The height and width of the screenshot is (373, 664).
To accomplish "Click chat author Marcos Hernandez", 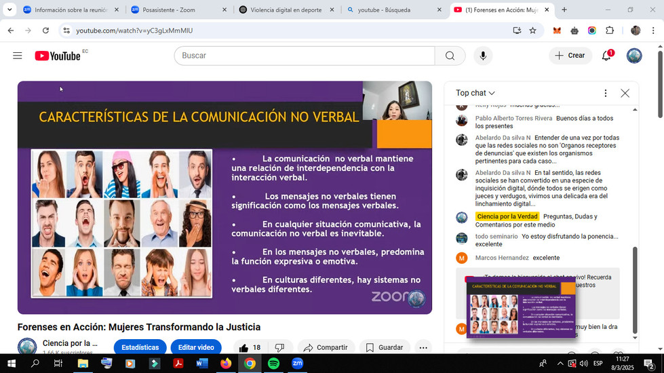I will point(502,258).
